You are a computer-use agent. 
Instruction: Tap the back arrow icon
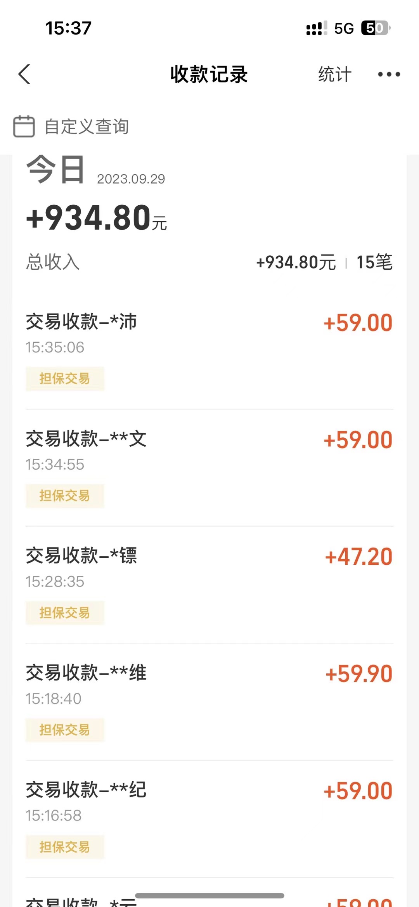click(x=24, y=74)
